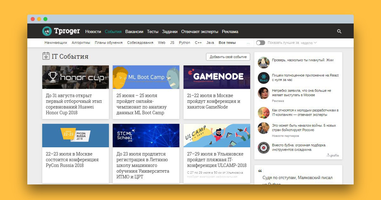381x200 pixels.
Task: Open the Huawei Honor Cup 2018 event title
Action: point(74,104)
